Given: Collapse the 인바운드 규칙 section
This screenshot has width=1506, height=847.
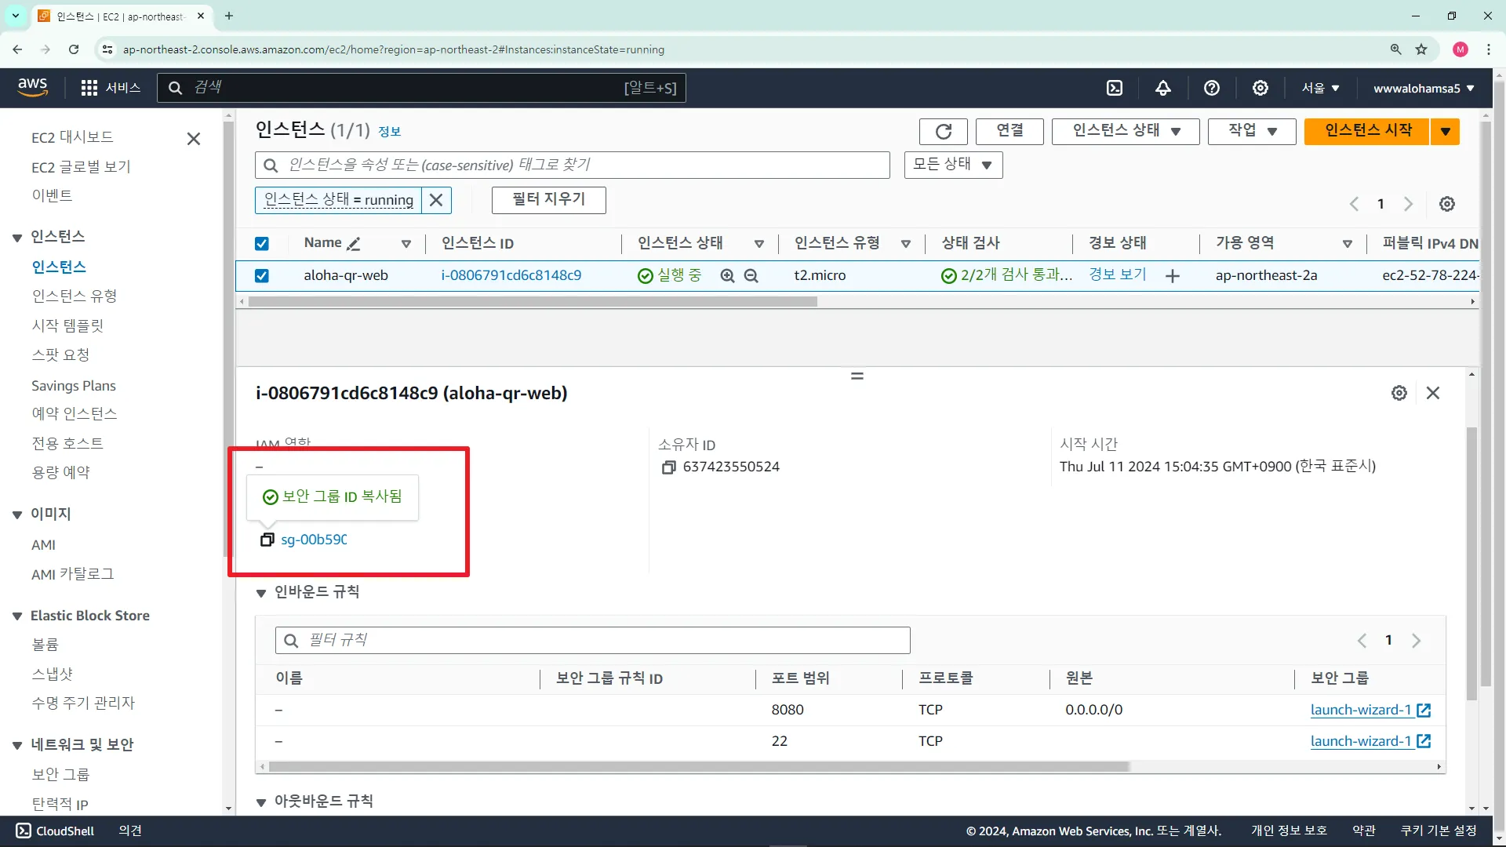Looking at the screenshot, I should tap(261, 593).
